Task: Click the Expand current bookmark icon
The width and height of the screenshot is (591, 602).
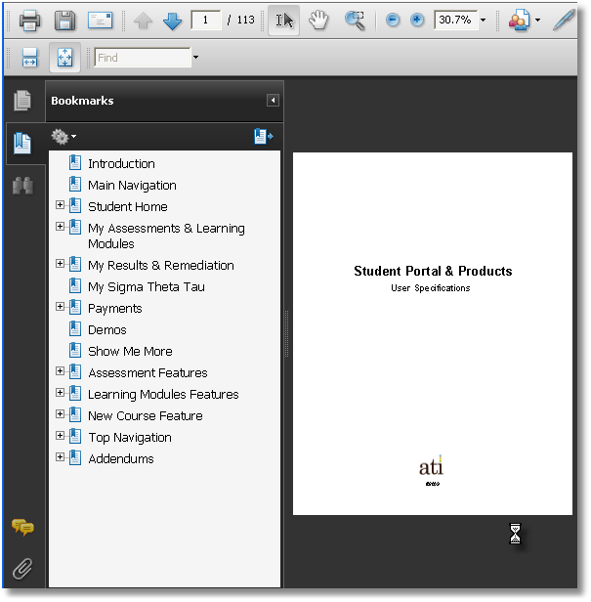Action: 264,136
